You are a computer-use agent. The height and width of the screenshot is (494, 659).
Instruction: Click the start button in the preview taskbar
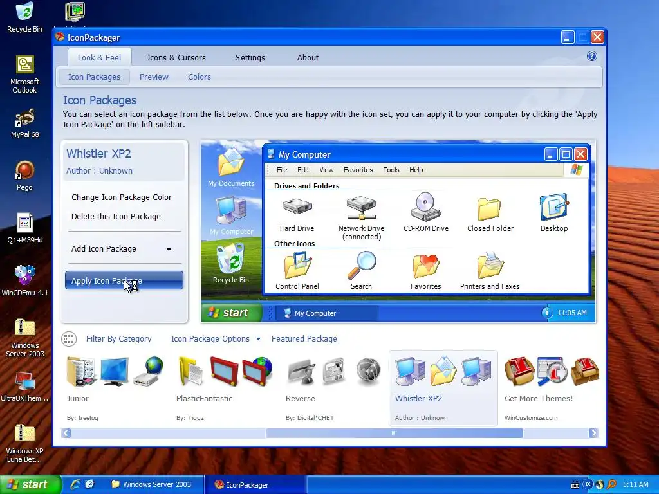pos(231,313)
